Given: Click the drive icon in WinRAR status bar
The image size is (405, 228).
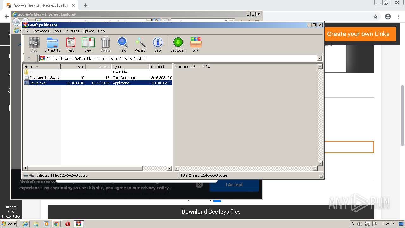Looking at the screenshot, I should click(x=26, y=175).
